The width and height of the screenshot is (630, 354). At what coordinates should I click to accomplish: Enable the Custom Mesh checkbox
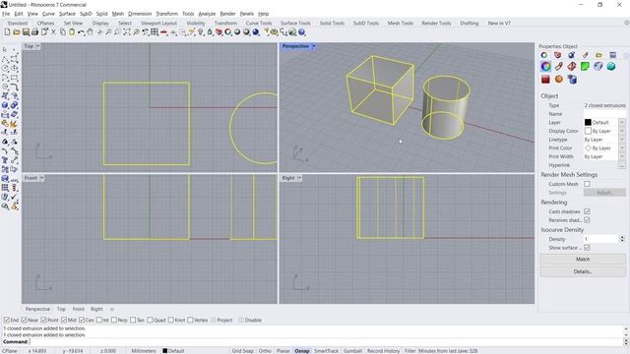pos(587,184)
